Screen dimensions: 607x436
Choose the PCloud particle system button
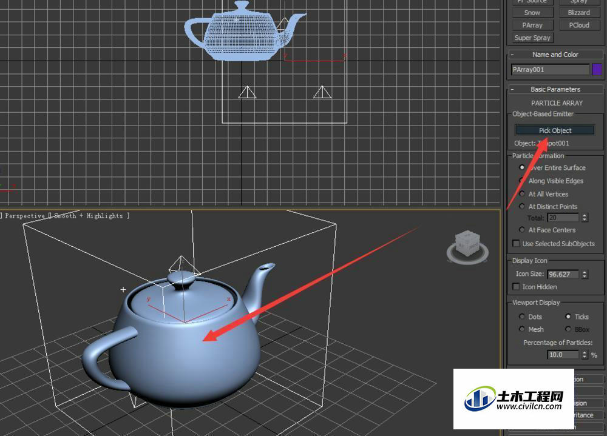[578, 25]
